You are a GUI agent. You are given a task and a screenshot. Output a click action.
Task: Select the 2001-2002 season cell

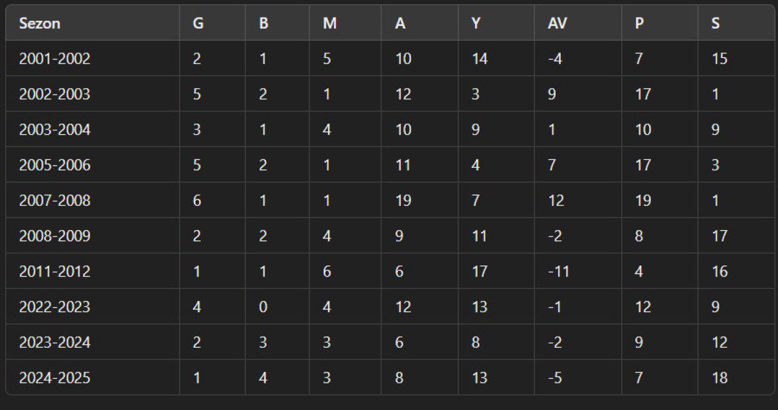54,59
